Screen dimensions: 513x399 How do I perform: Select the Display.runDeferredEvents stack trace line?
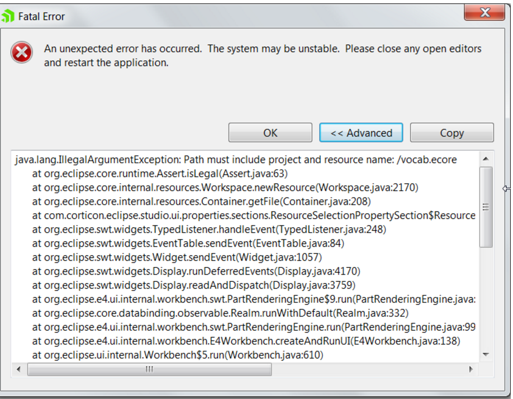click(196, 271)
